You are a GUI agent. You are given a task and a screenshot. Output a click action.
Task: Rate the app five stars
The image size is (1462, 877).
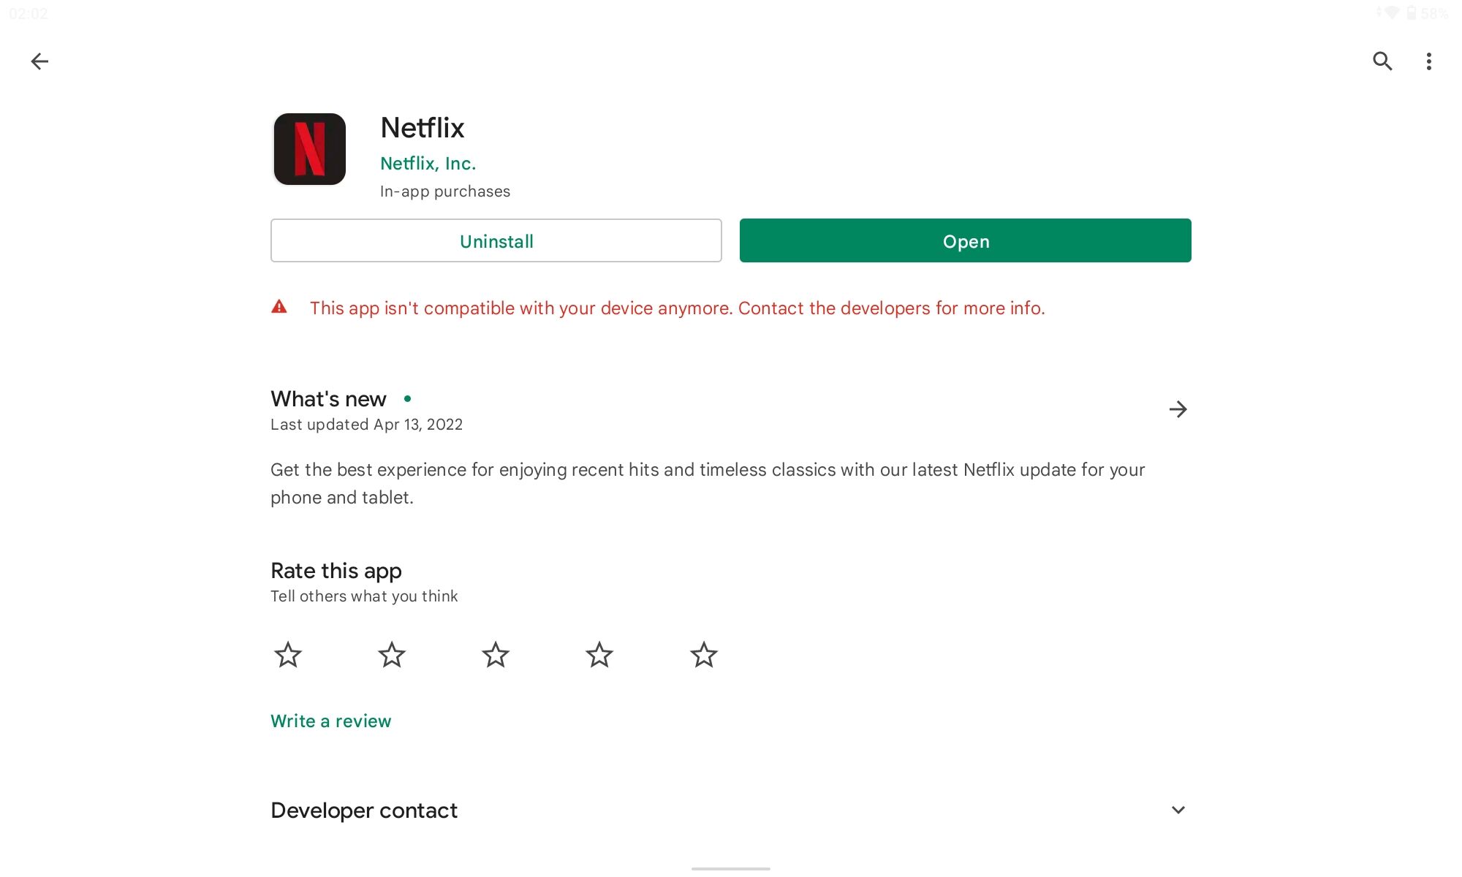coord(704,655)
